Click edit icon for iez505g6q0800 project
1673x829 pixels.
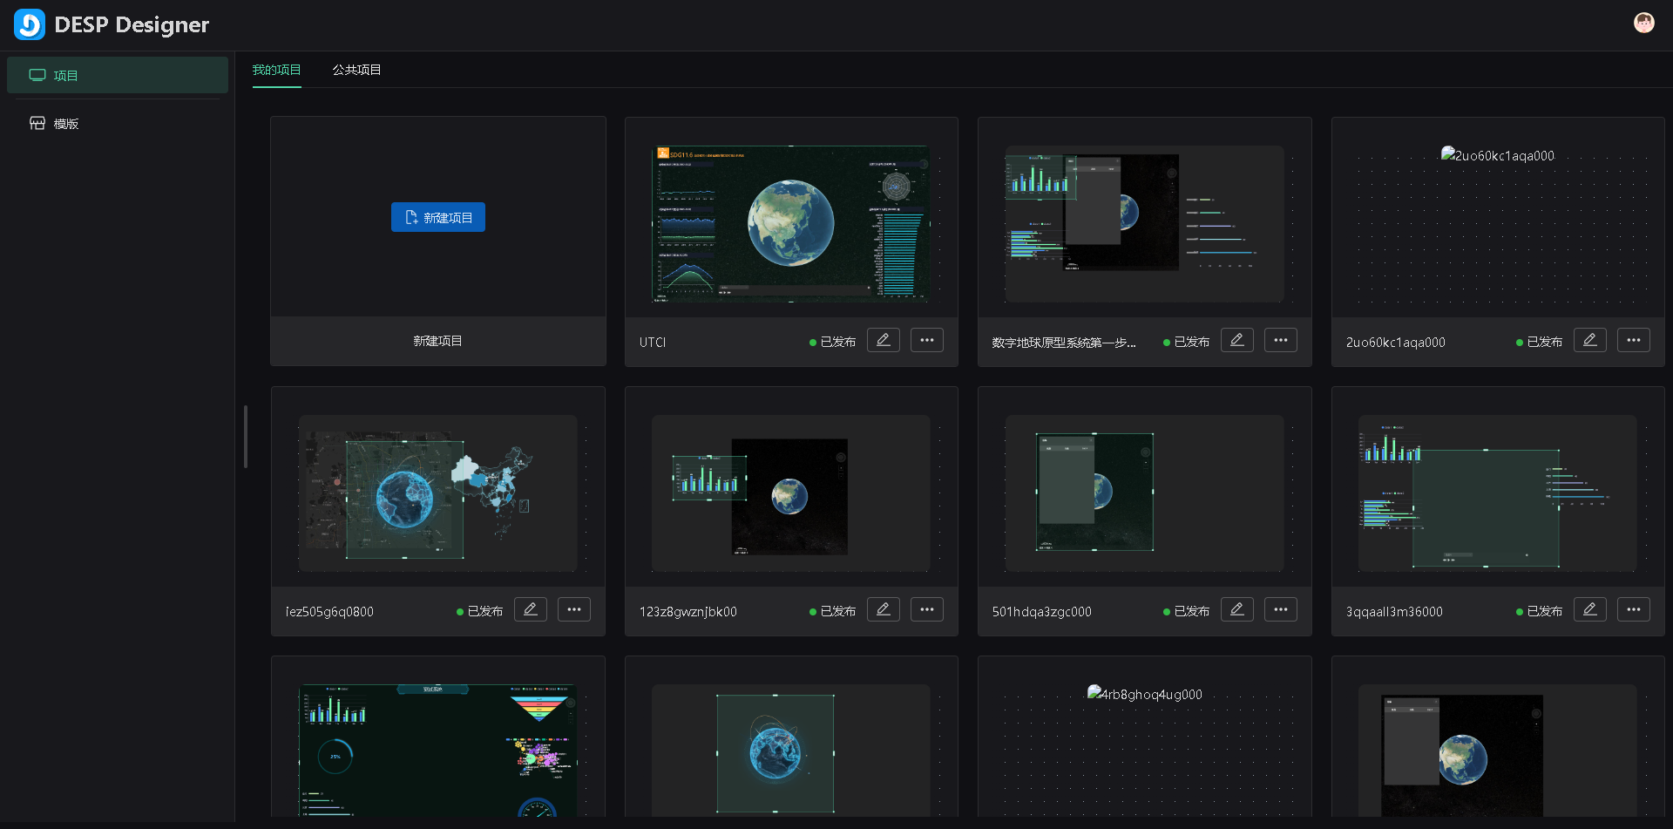point(530,609)
